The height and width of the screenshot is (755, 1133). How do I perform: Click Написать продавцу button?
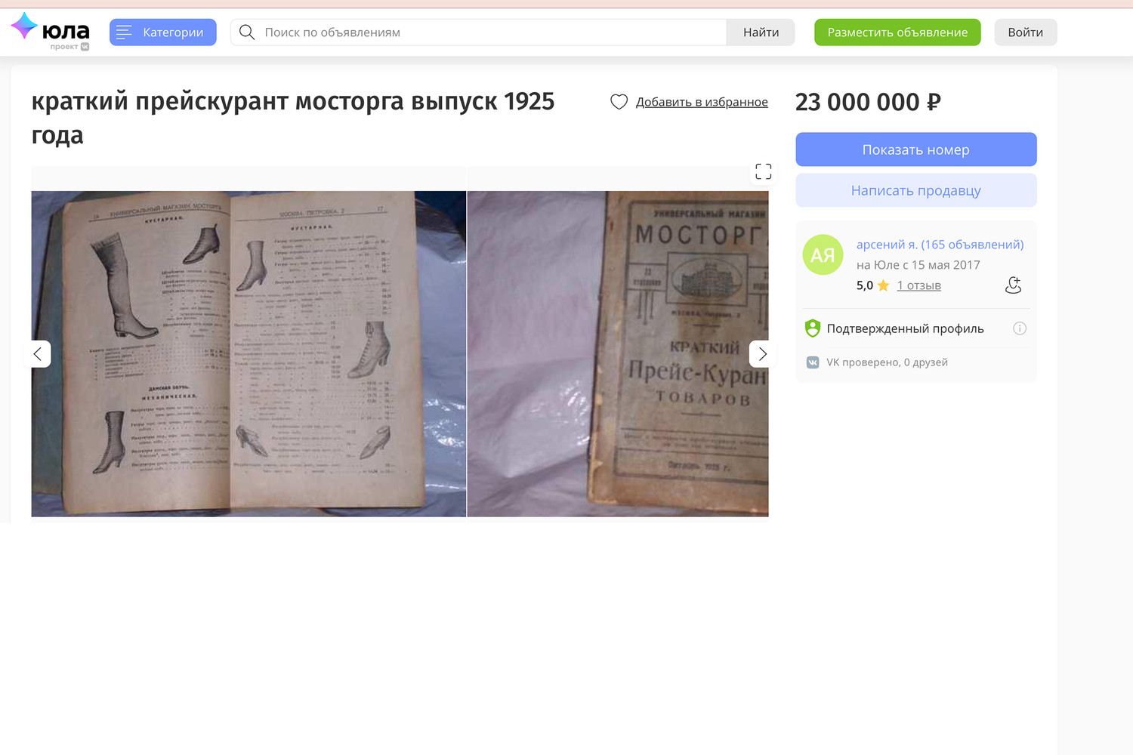[916, 190]
